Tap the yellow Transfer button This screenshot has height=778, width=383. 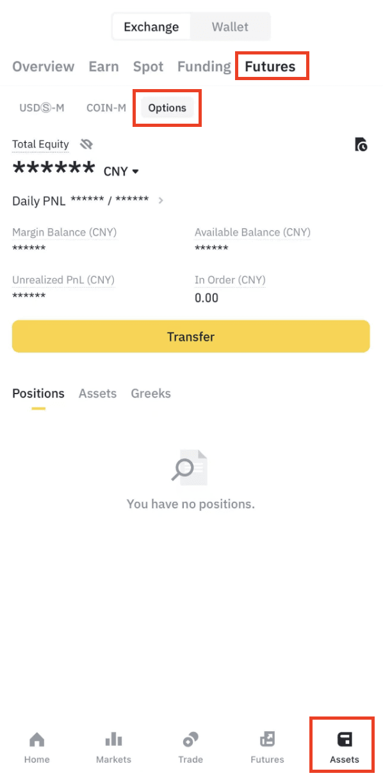pos(191,336)
